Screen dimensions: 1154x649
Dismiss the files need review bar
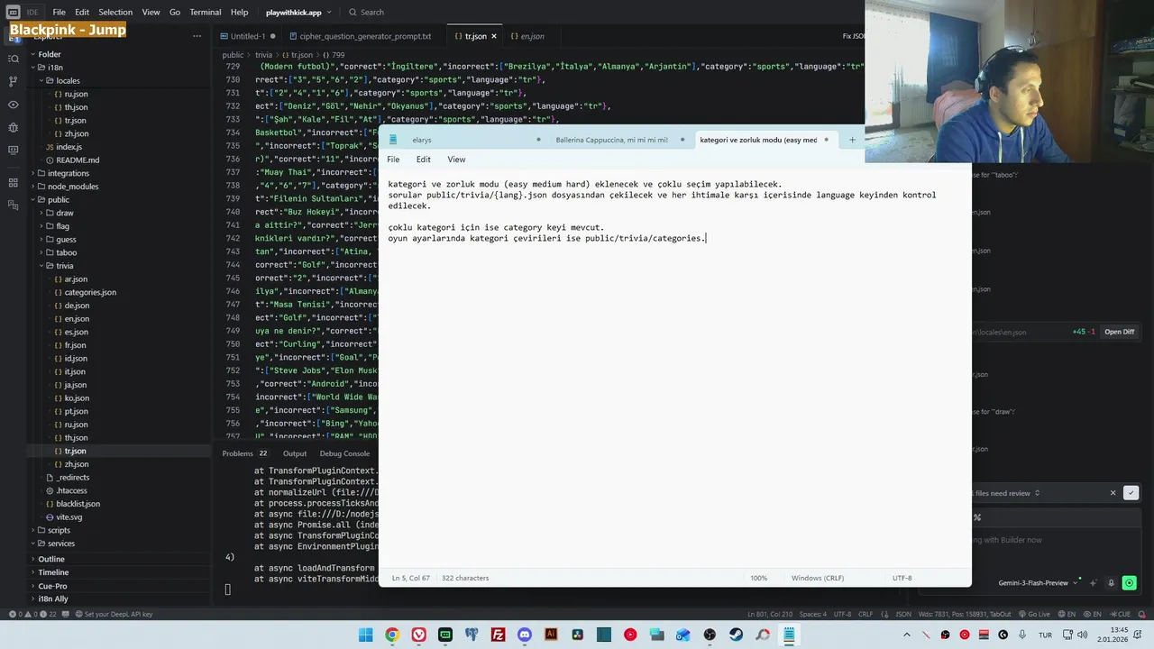point(1113,493)
